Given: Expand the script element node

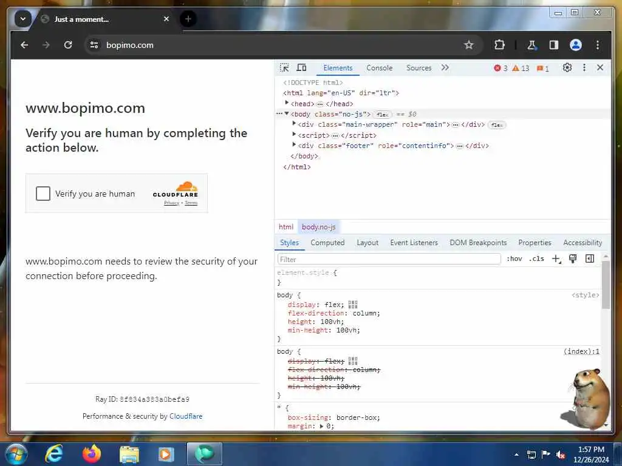Looking at the screenshot, I should click(x=294, y=135).
